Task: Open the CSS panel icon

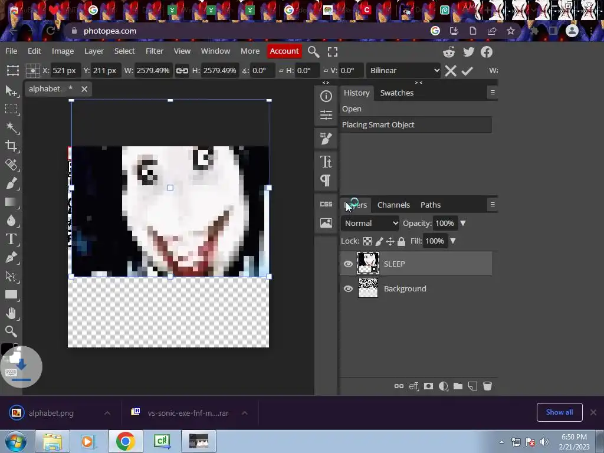Action: [x=326, y=203]
